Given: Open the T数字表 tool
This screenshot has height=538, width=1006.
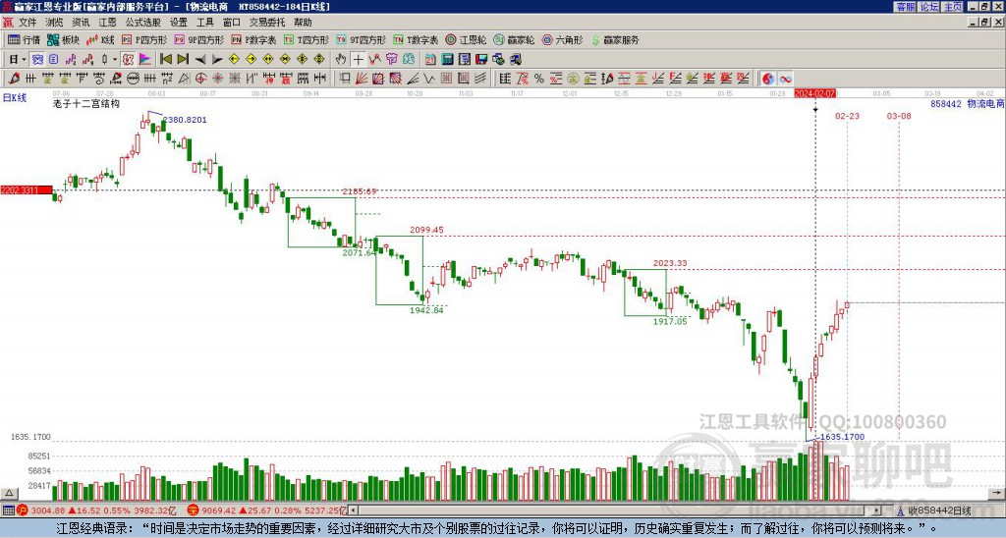Looking at the screenshot, I should (x=416, y=39).
